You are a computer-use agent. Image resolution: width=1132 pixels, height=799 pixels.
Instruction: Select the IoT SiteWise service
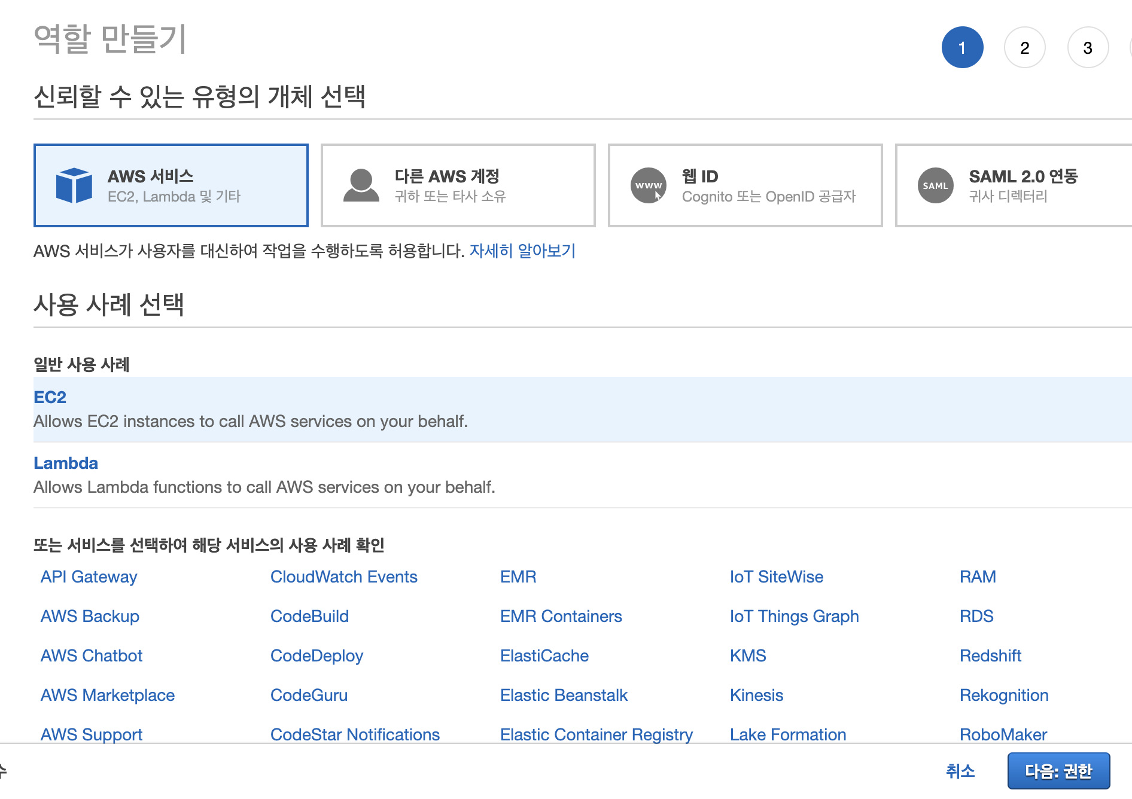pos(777,577)
